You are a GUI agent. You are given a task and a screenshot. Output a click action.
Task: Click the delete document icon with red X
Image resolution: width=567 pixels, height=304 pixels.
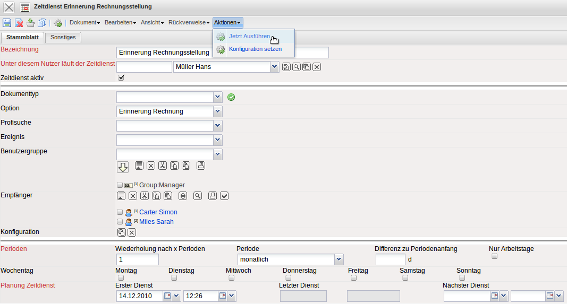19,23
